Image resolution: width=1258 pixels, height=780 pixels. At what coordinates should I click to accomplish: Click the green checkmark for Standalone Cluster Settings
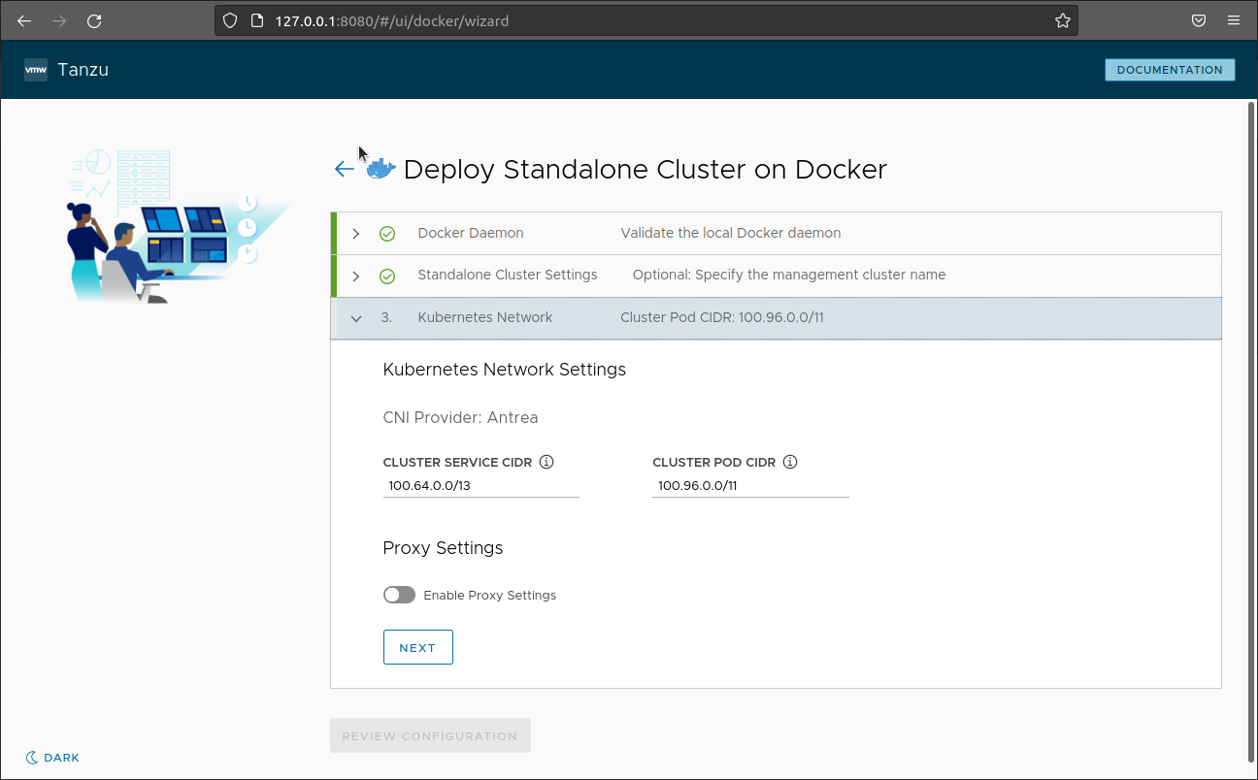point(387,276)
